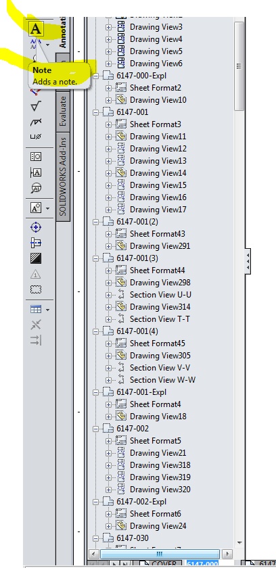Viewport: 276px width, 568px height.
Task: Select the Area Hatch/Fill tool
Action: pyautogui.click(x=36, y=258)
